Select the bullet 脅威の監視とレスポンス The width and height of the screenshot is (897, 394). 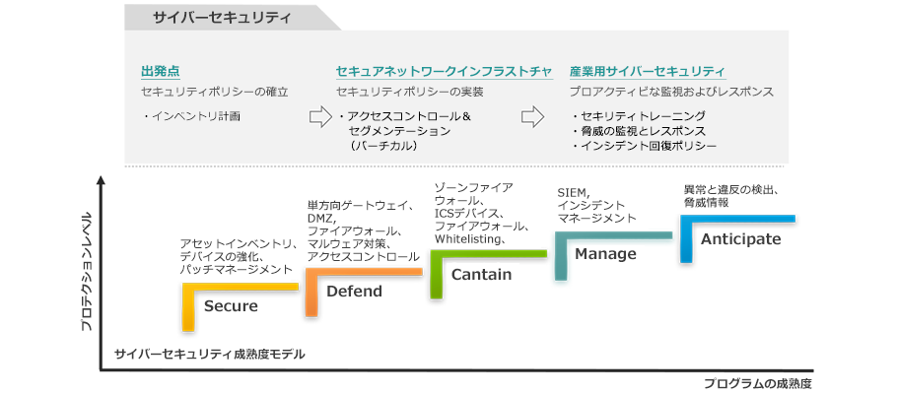[x=639, y=131]
